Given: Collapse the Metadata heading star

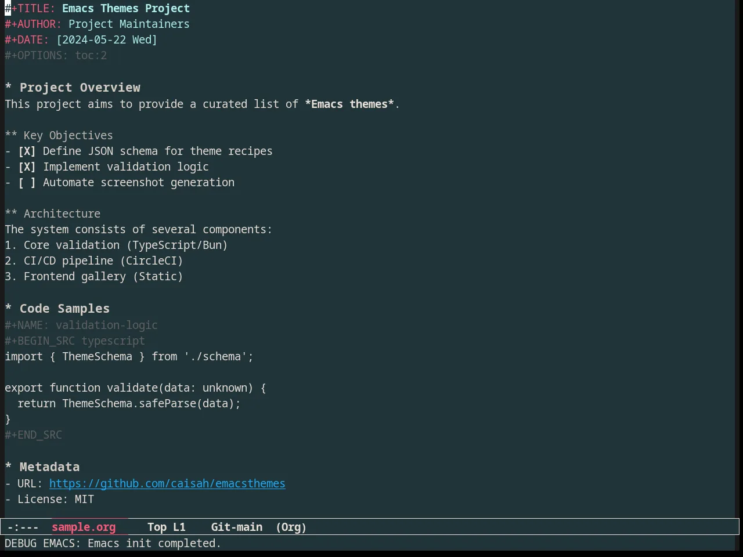Looking at the screenshot, I should pos(8,467).
